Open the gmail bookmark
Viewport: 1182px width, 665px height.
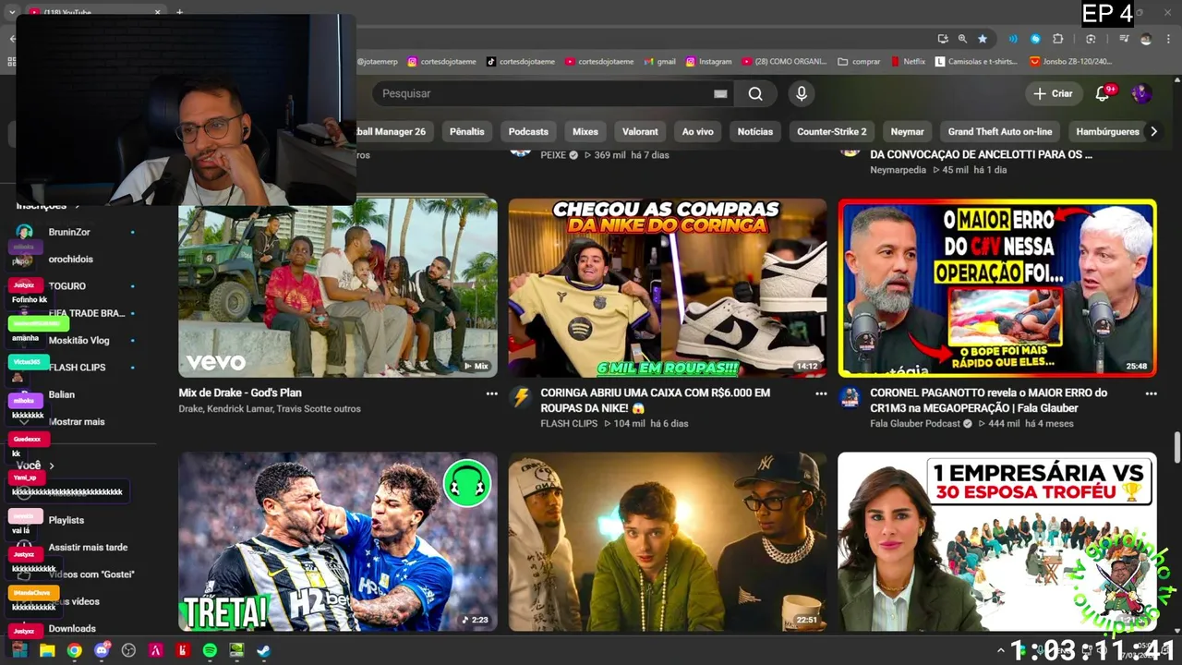click(x=659, y=62)
